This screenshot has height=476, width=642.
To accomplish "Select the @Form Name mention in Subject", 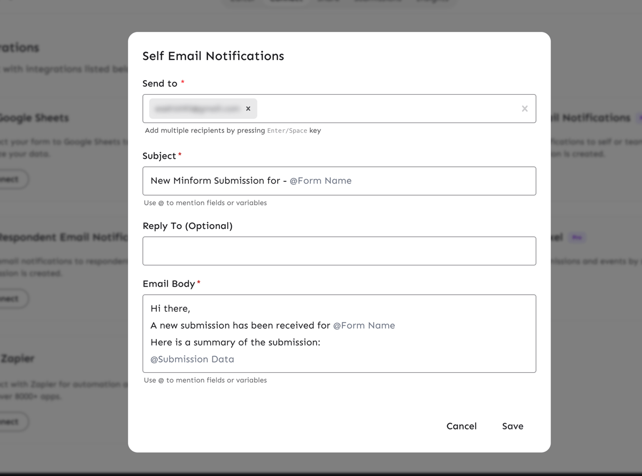I will (320, 181).
